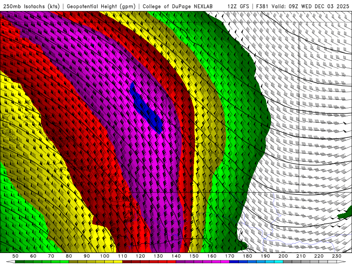The width and height of the screenshot is (352, 264).
Task: Click the color bar label "60"
Action: (33, 256)
